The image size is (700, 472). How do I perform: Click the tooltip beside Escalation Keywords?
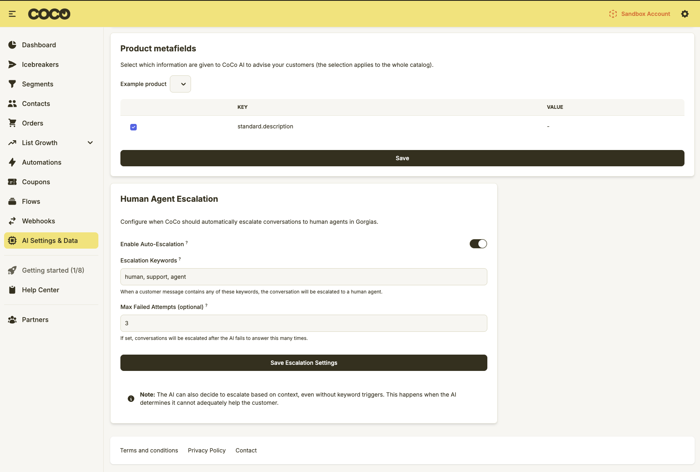pyautogui.click(x=180, y=259)
